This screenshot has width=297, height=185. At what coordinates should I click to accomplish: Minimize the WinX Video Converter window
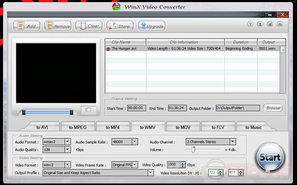click(270, 15)
